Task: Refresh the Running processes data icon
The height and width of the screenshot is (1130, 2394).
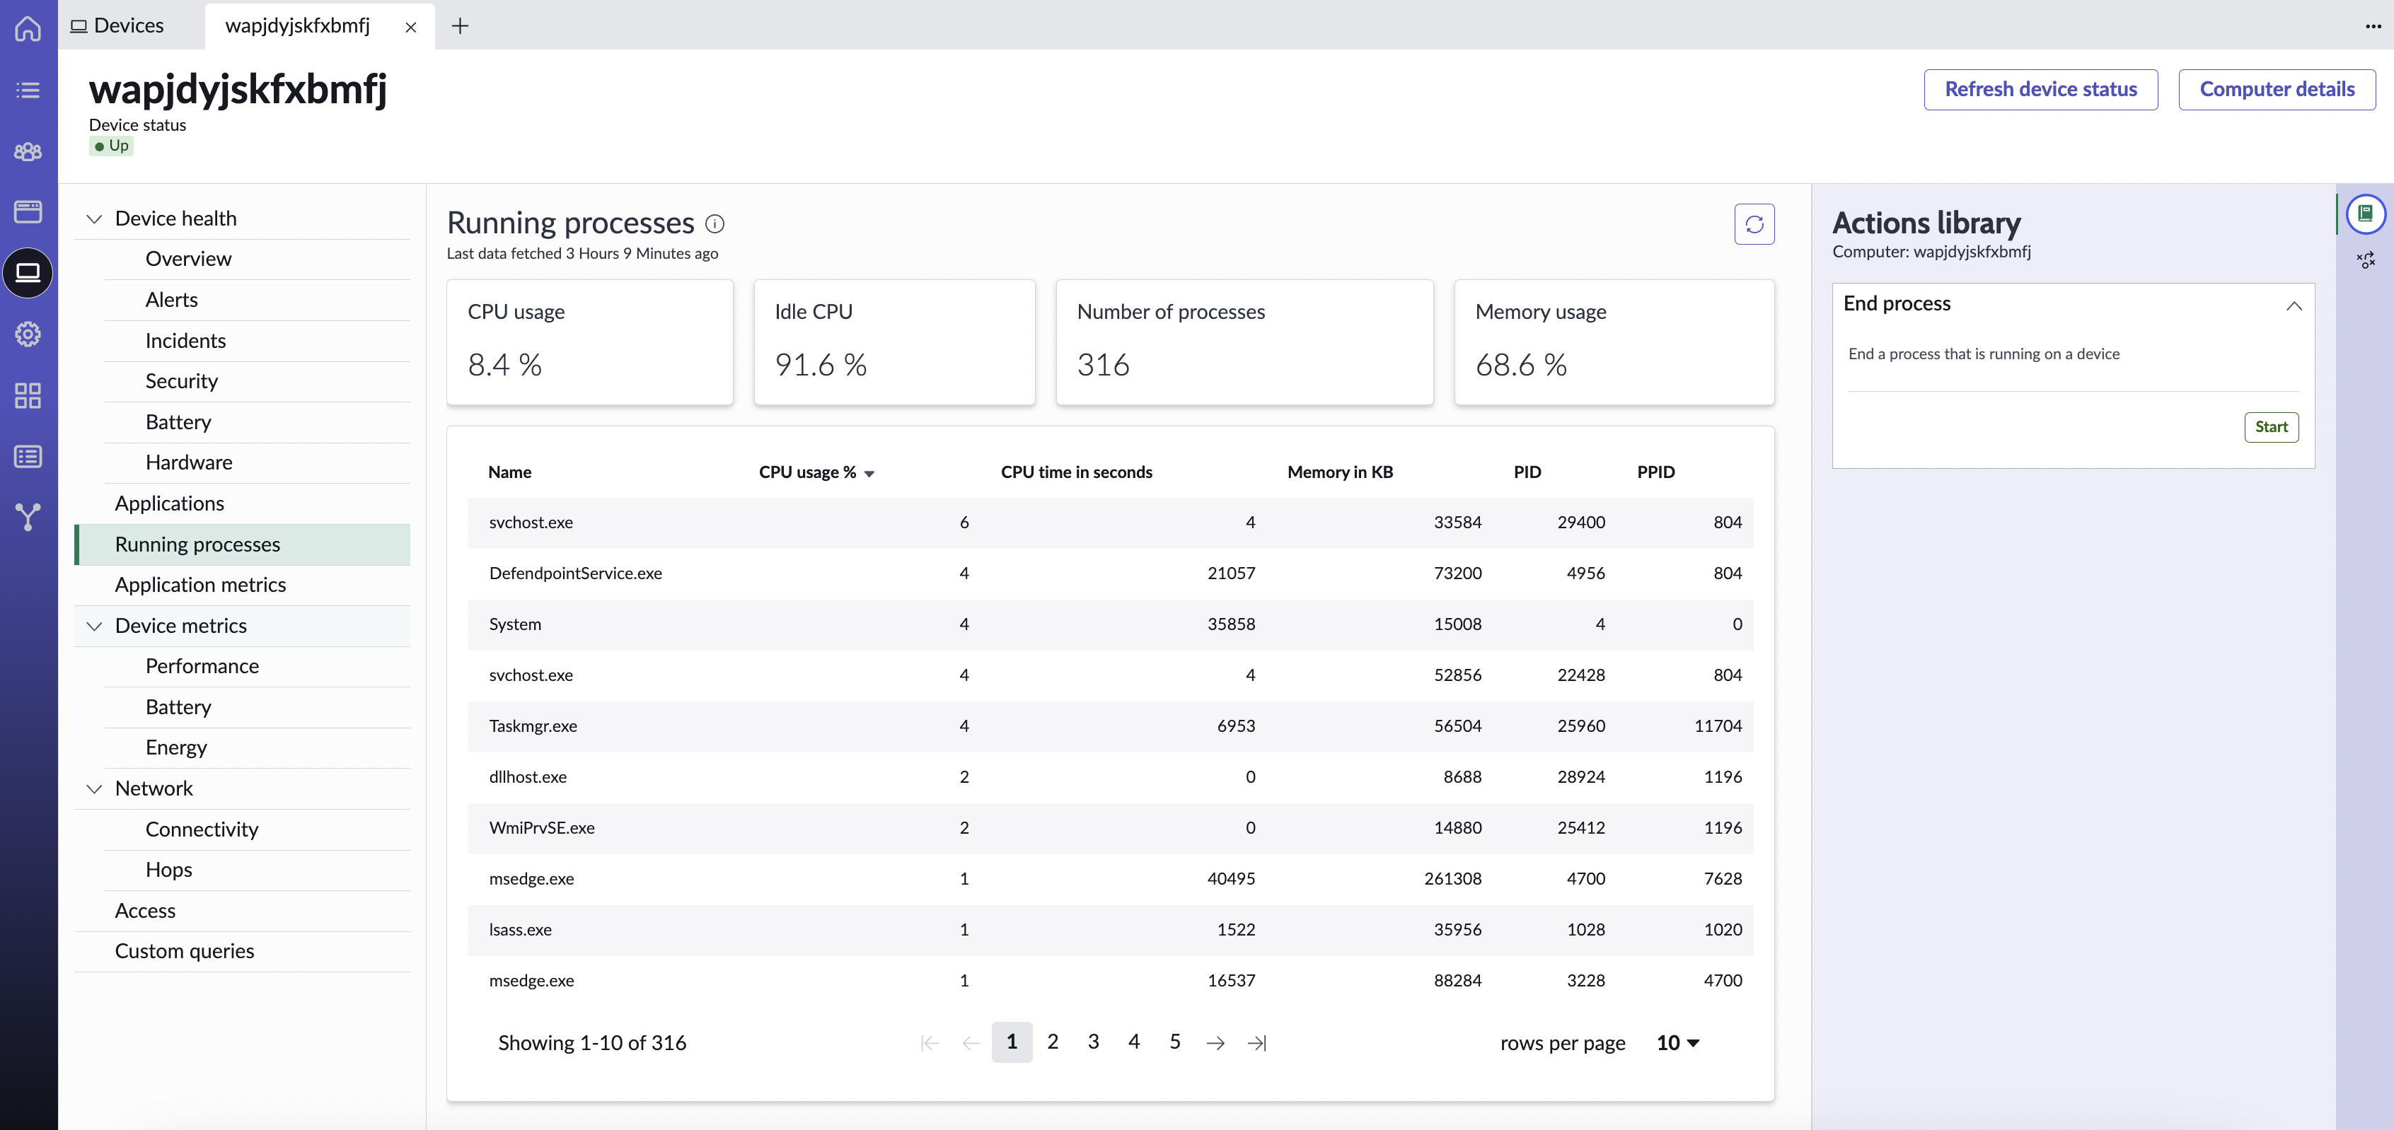Action: (1754, 224)
